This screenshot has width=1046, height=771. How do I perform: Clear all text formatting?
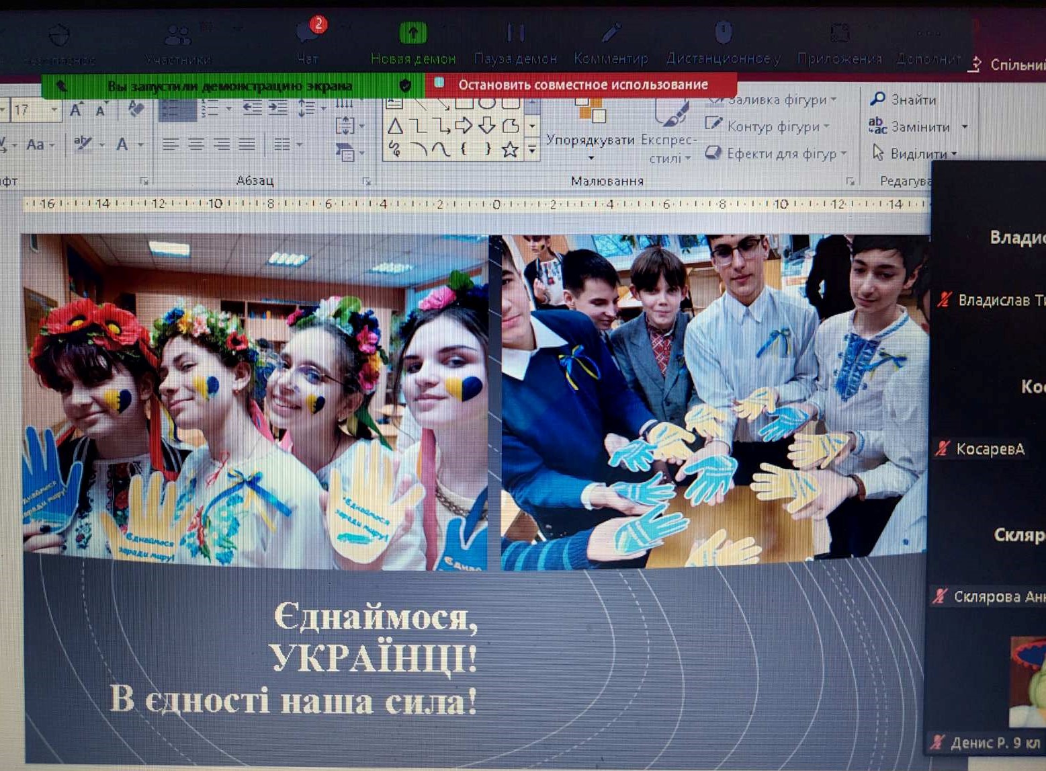[136, 109]
